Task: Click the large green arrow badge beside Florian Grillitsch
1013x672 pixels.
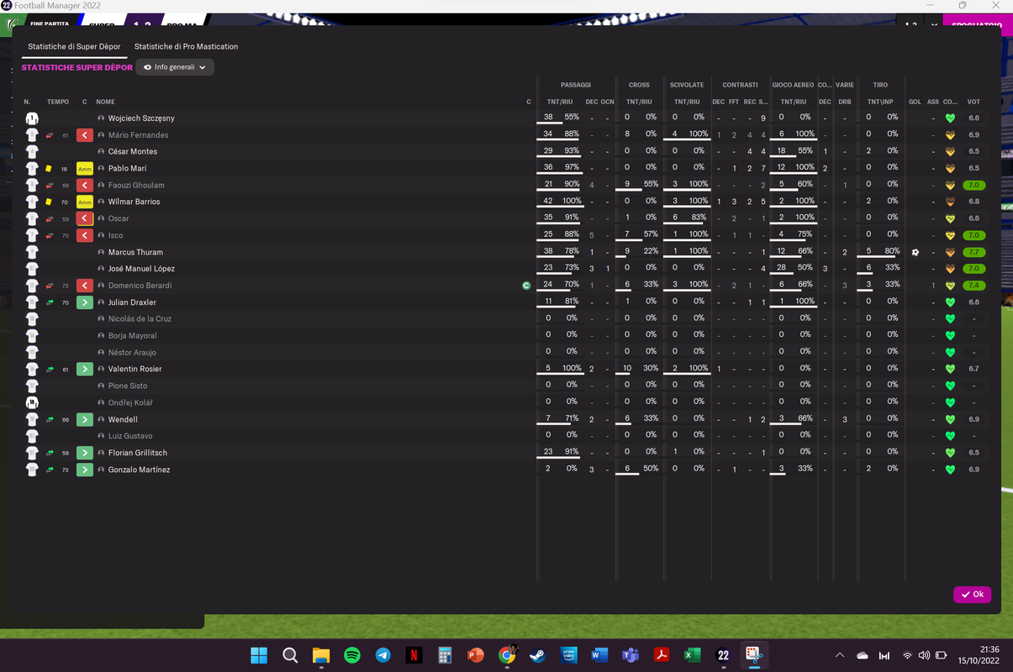Action: [x=84, y=453]
